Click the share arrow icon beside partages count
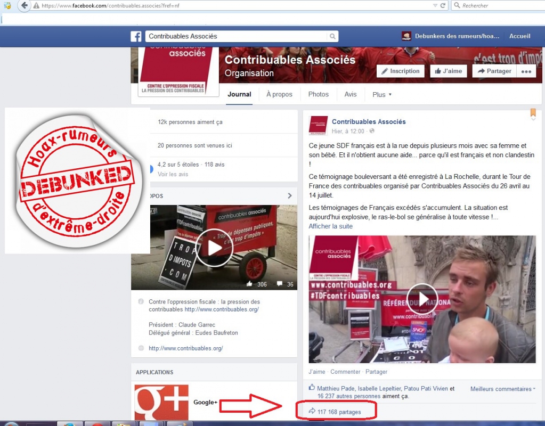Screen dimensions: 545x426 pos(312,412)
